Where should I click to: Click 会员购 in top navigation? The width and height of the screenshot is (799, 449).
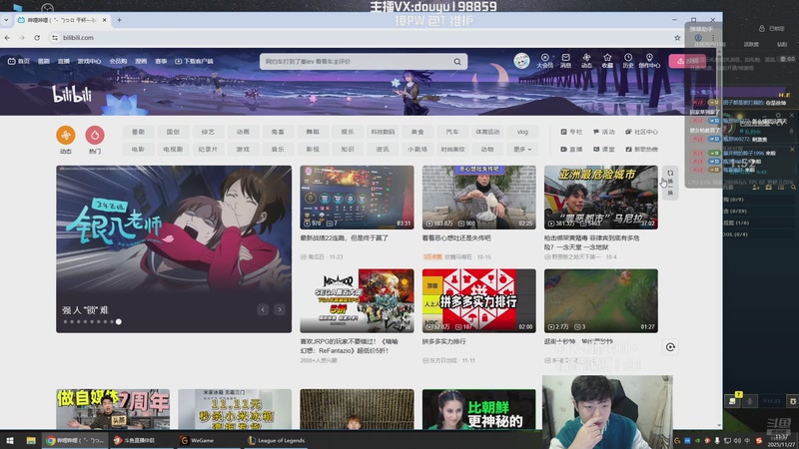[x=118, y=61]
